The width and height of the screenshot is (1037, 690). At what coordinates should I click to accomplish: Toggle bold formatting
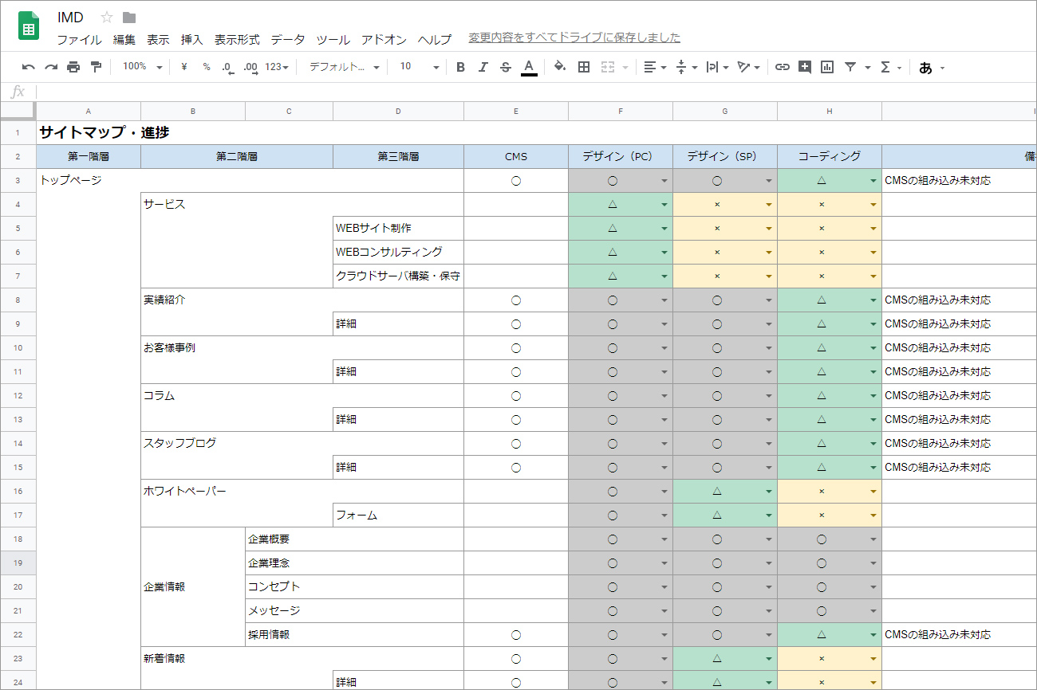(460, 67)
